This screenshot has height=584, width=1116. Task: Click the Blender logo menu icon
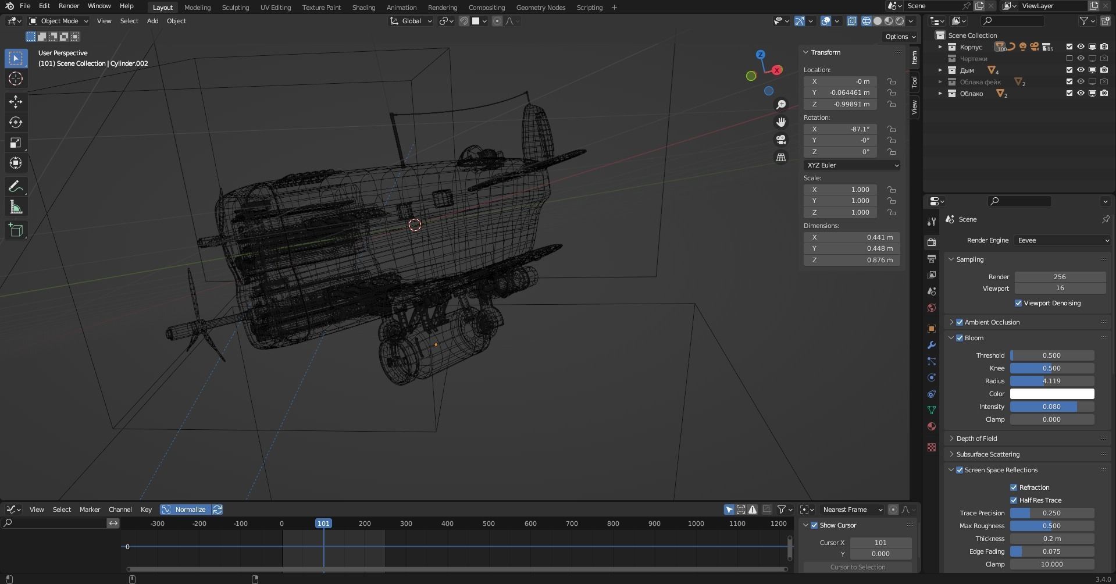click(x=9, y=6)
